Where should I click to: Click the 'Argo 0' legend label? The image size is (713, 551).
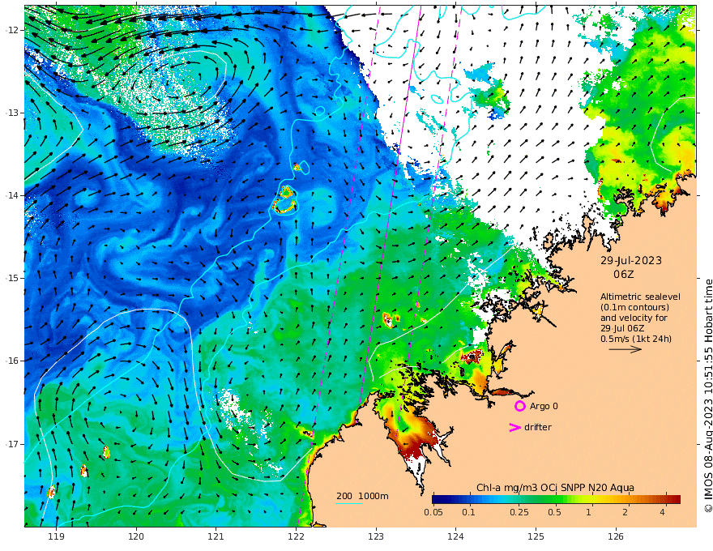[544, 406]
